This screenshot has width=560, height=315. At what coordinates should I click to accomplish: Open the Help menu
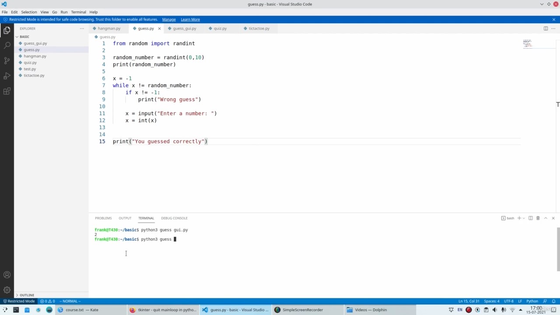click(x=94, y=12)
